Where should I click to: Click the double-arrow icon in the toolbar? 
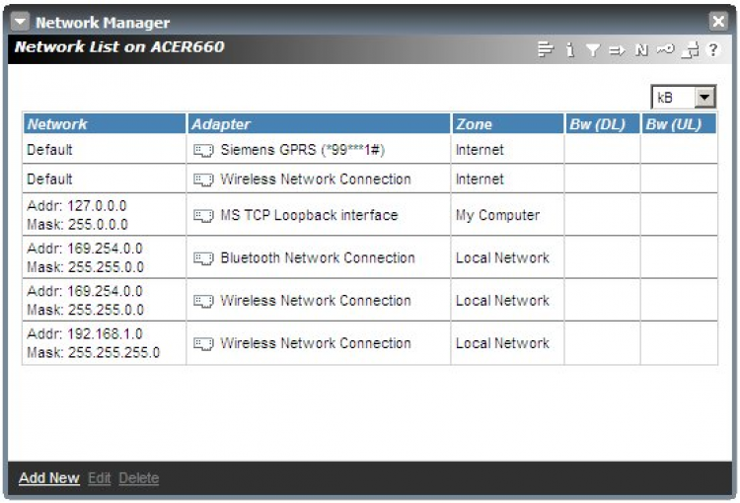617,49
